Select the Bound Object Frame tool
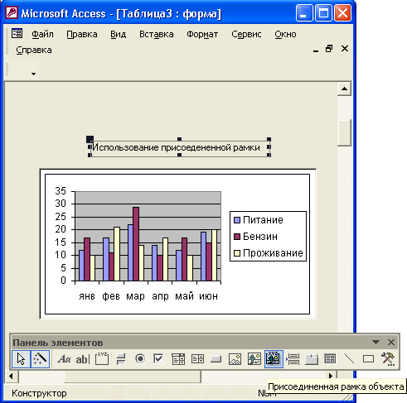Screen dimensions: 407x403 (x=274, y=359)
